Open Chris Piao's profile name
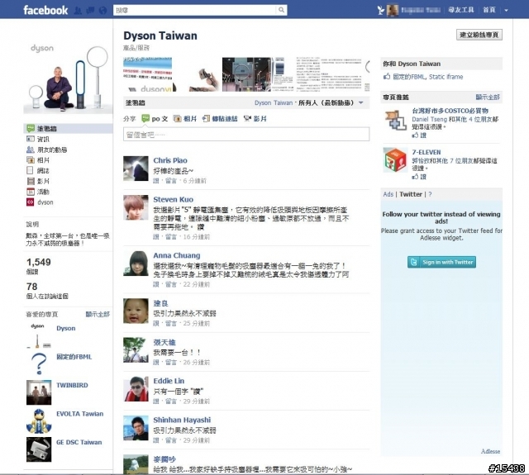The height and width of the screenshot is (475, 529). pos(170,160)
